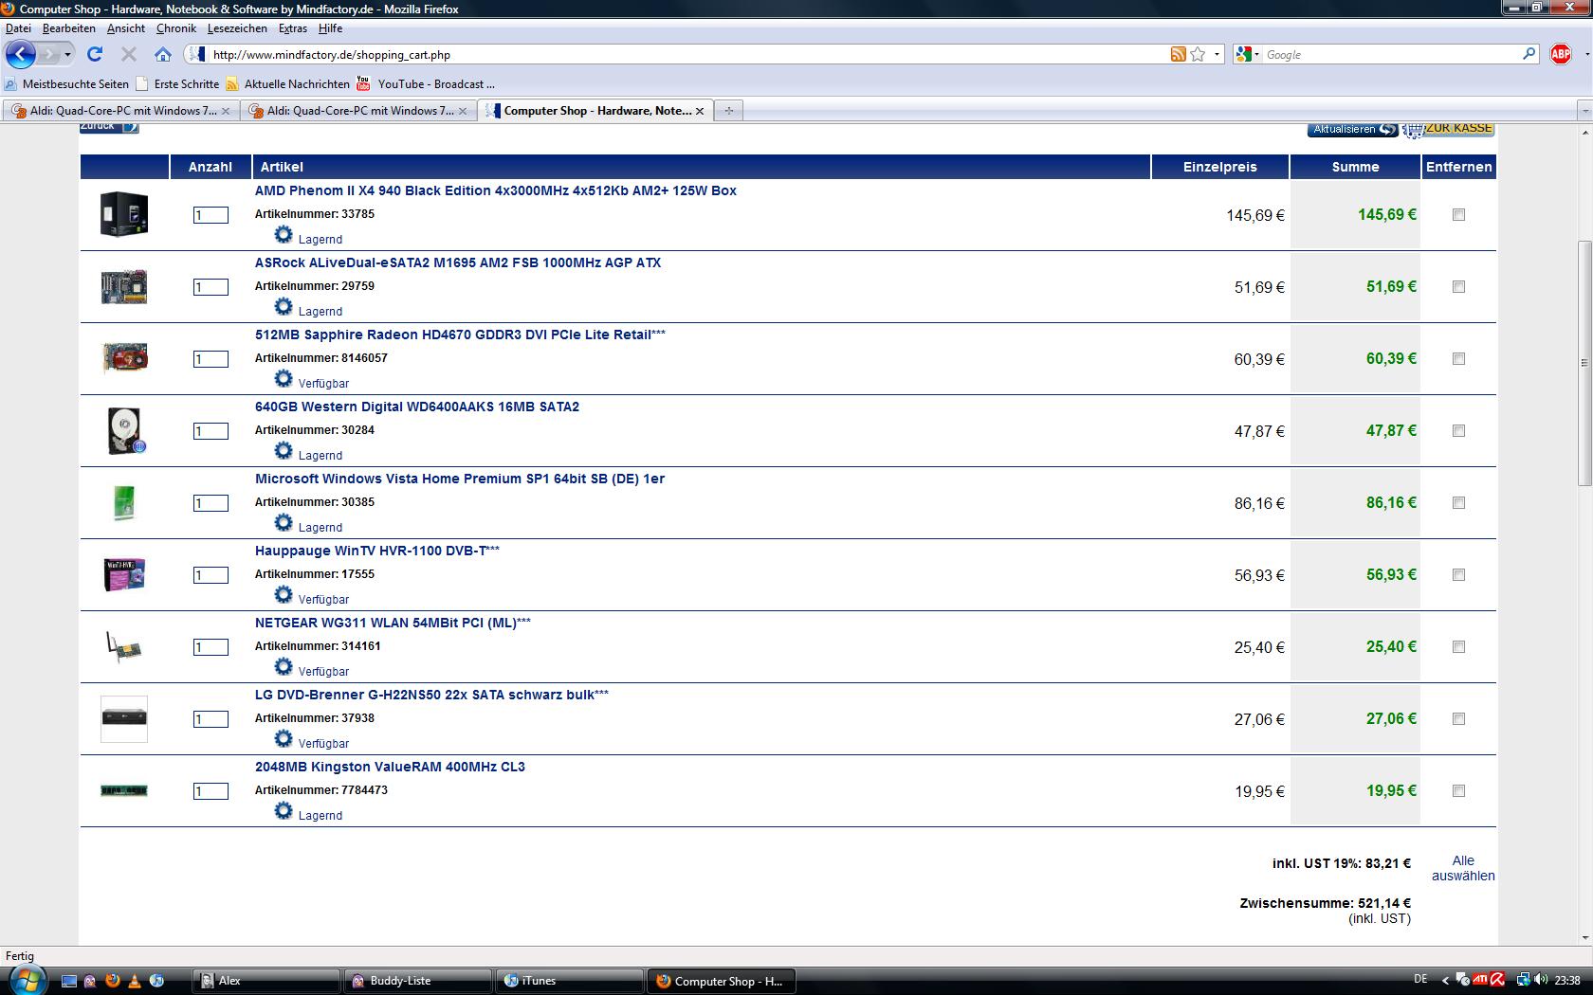Open YouTube - Broadcast bookmark
Image resolution: width=1593 pixels, height=995 pixels.
point(426,83)
